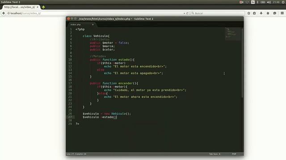Image resolution: width=286 pixels, height=160 pixels.
Task: Click the '$vehiculo->estado()' line
Action: [100, 117]
